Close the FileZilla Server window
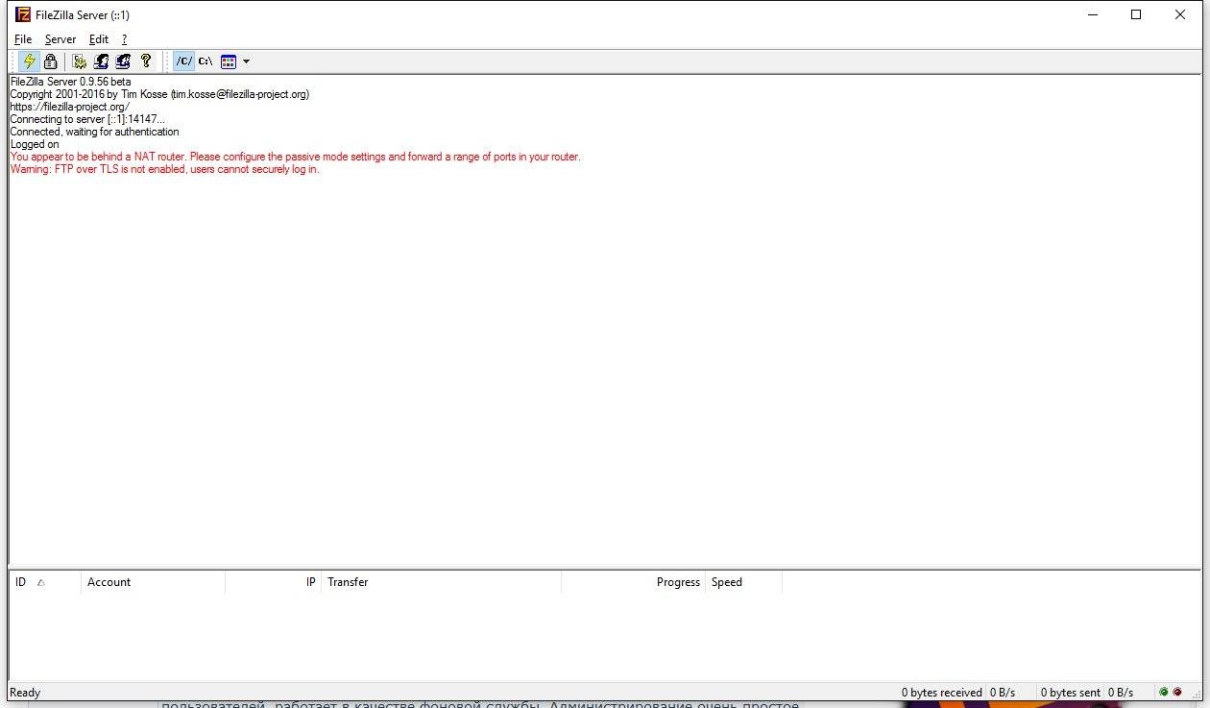 [1180, 14]
